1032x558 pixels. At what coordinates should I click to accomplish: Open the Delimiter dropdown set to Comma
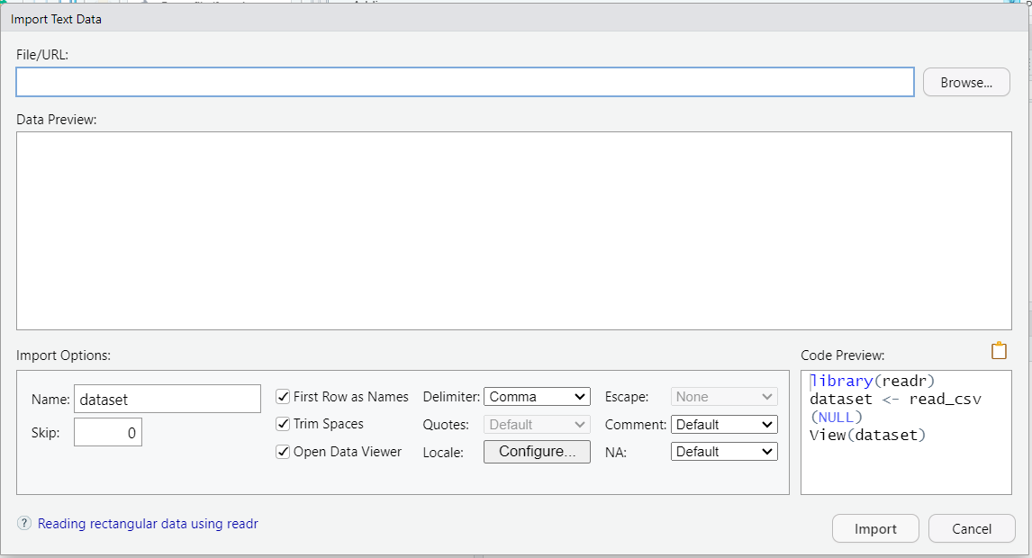pyautogui.click(x=537, y=397)
